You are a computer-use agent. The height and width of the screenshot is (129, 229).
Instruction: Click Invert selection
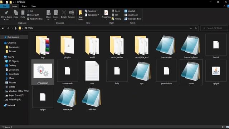(x=133, y=19)
